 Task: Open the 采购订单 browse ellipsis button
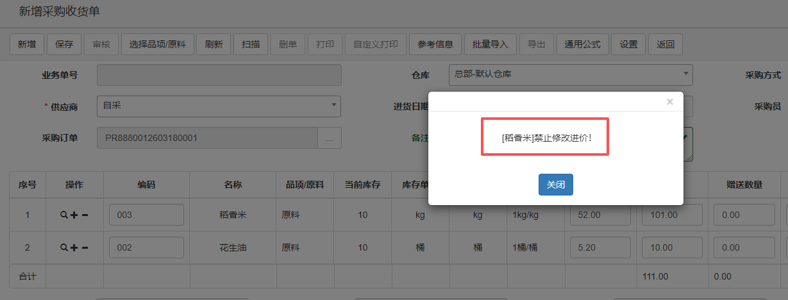[330, 138]
